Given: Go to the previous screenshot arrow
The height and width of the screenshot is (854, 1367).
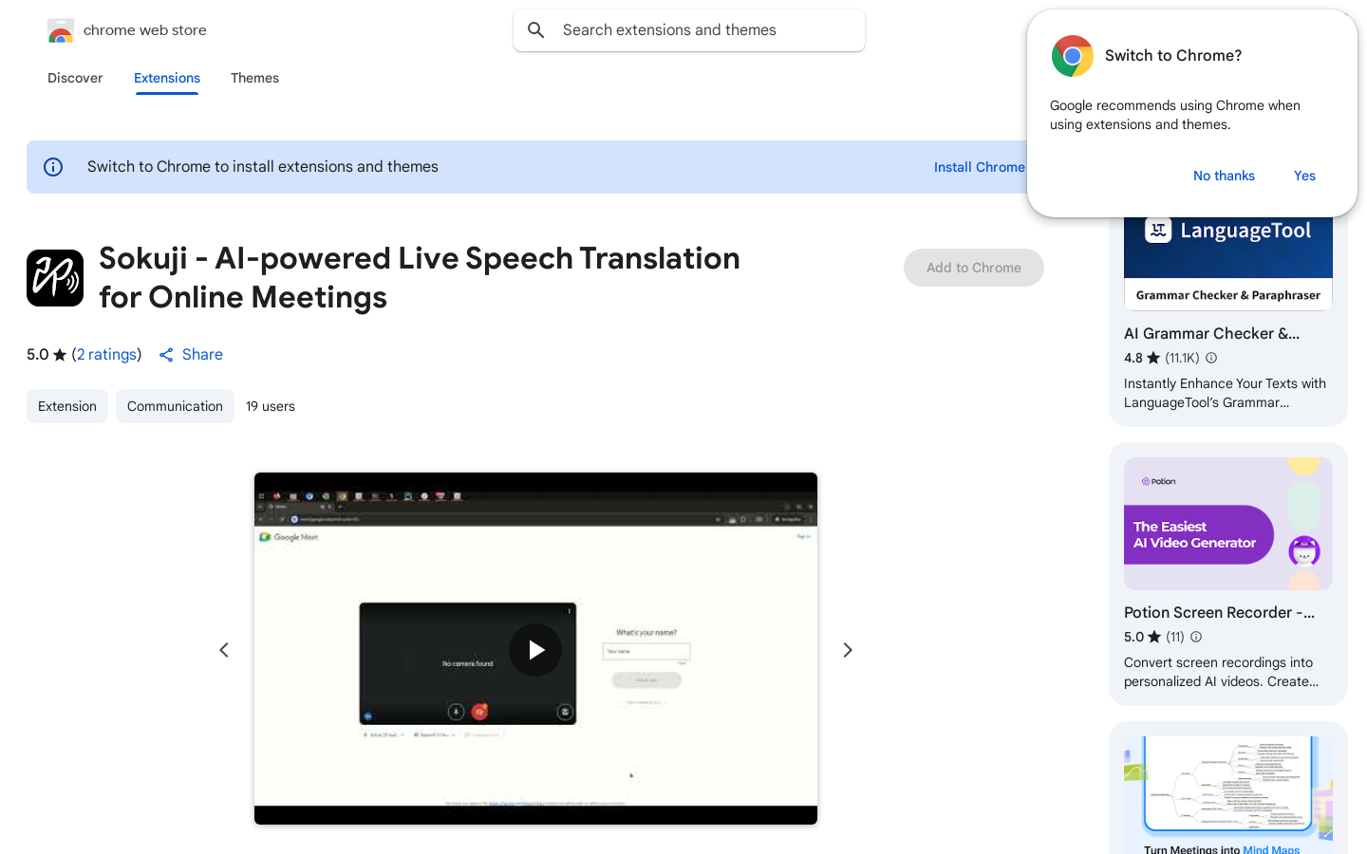Looking at the screenshot, I should click(224, 650).
